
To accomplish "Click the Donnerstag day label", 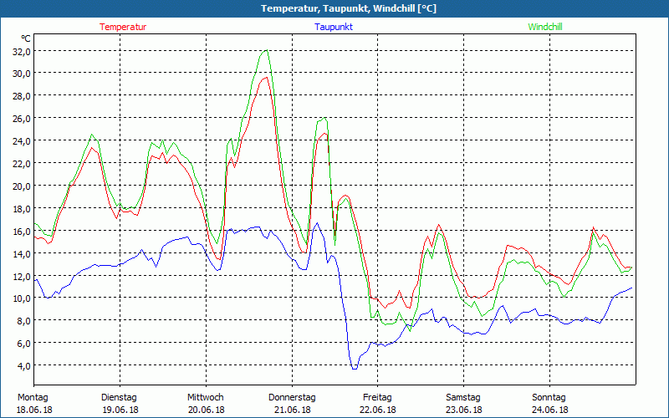I will coord(292,398).
